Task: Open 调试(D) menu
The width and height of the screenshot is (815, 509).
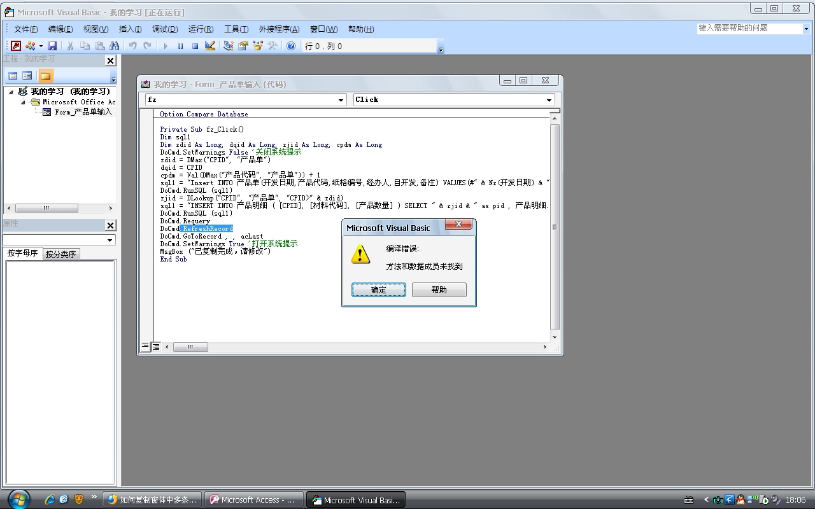Action: (164, 29)
